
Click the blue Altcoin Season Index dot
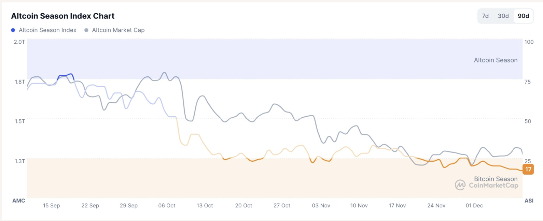(x=13, y=30)
